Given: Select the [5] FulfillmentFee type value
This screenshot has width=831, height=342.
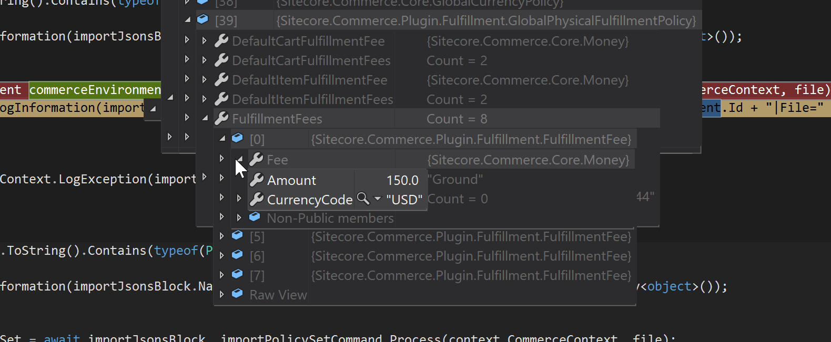Looking at the screenshot, I should tap(471, 236).
